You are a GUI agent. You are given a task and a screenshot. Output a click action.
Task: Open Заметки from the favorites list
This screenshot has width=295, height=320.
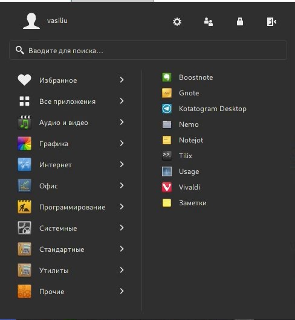coord(184,203)
